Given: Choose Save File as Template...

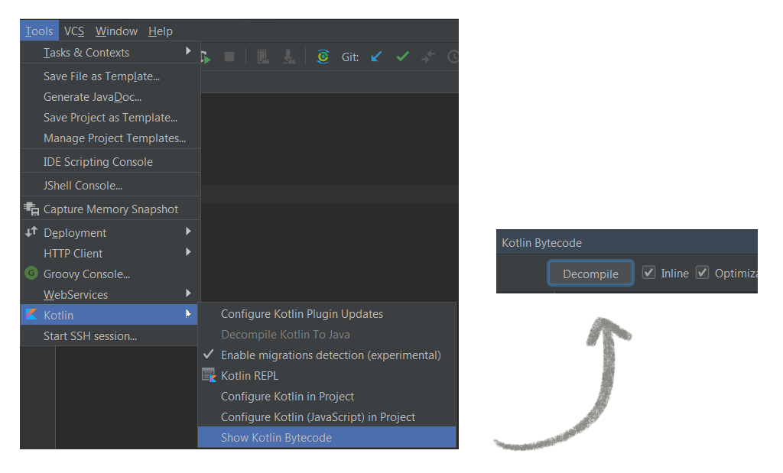Looking at the screenshot, I should (110, 76).
